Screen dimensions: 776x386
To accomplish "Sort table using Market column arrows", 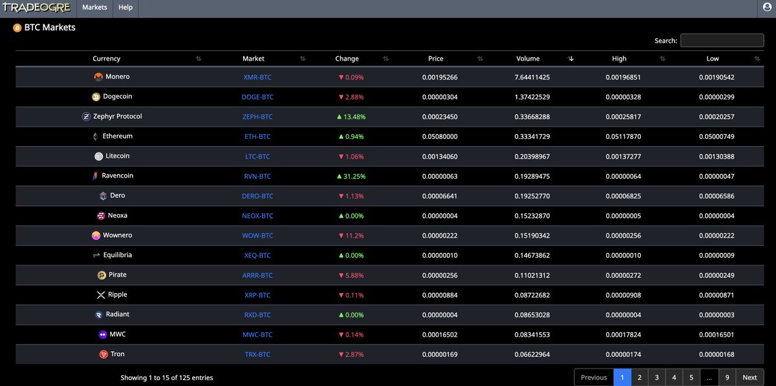I will coord(303,59).
